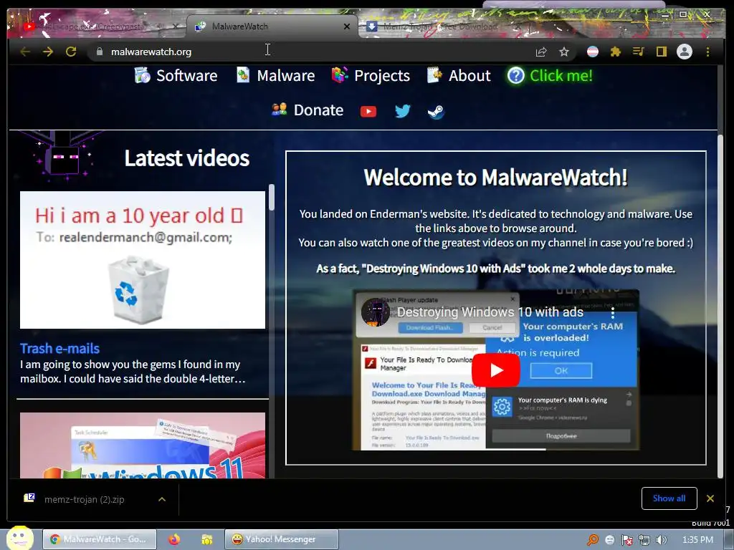Open the Software menu link
734x550 pixels.
[x=187, y=75]
